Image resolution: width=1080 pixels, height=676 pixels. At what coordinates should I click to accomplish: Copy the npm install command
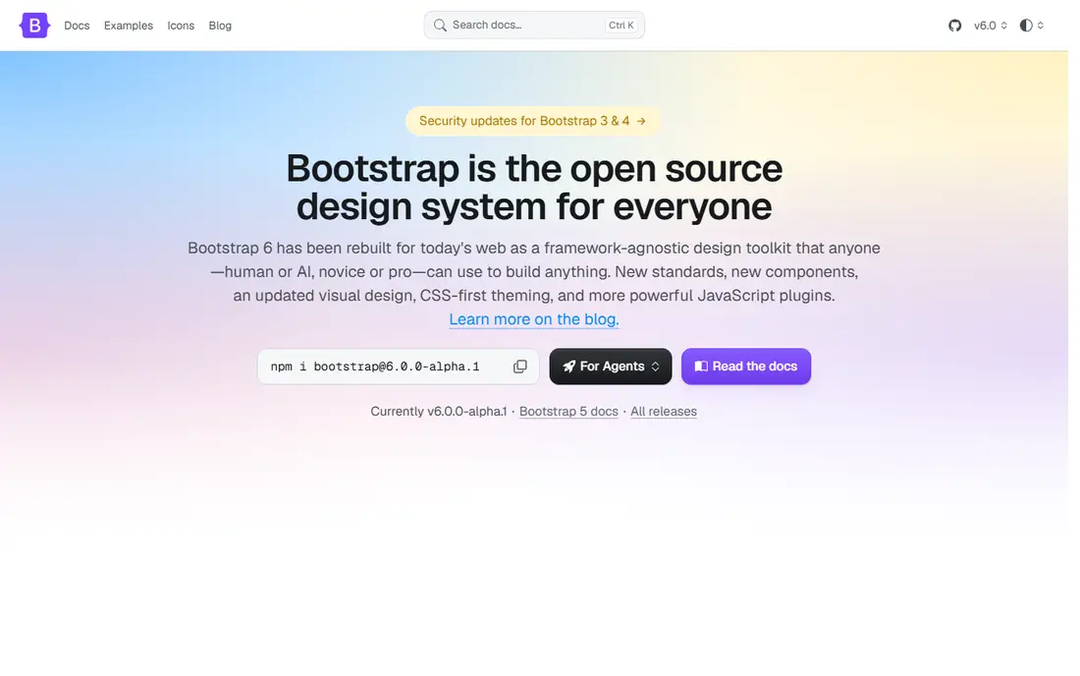520,366
